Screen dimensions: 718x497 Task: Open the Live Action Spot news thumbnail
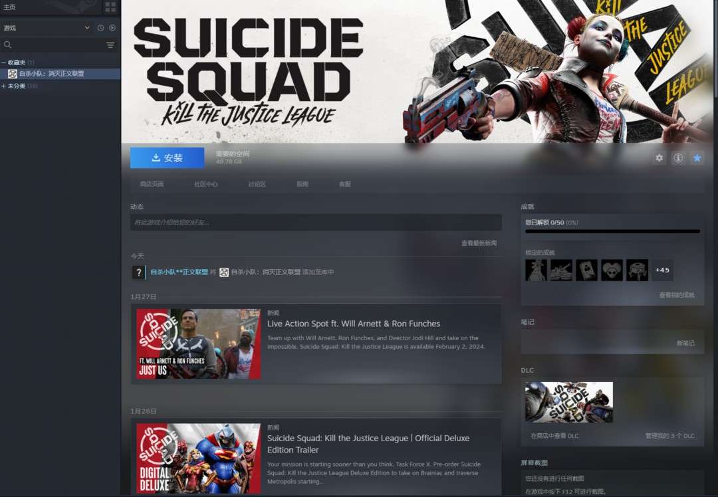(198, 344)
